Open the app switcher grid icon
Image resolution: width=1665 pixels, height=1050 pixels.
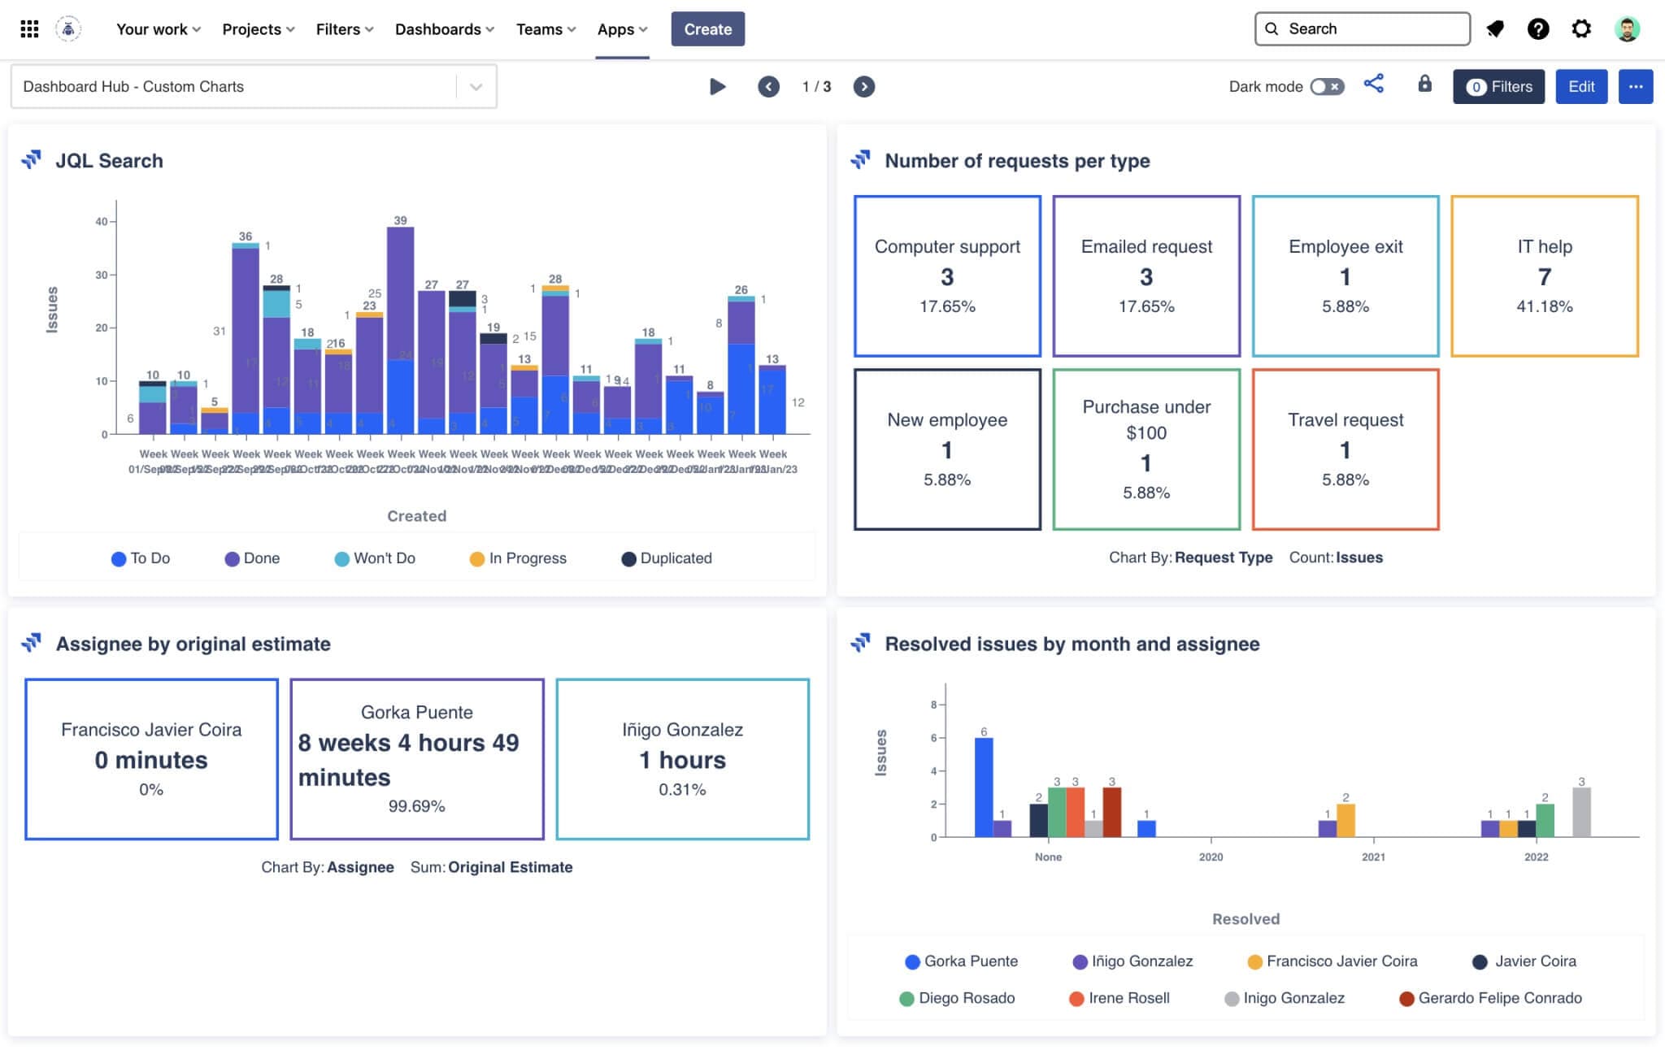[29, 29]
